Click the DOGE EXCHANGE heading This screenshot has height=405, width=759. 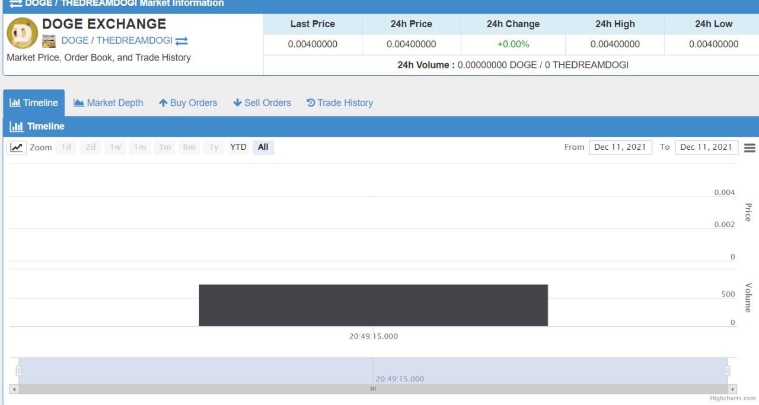pos(104,24)
